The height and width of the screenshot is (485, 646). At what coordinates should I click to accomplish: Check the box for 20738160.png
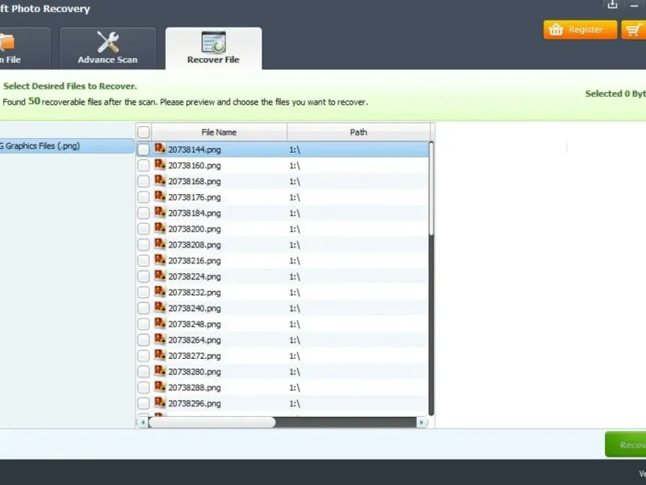(x=144, y=166)
